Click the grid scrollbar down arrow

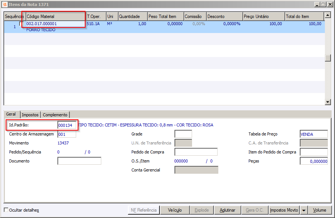point(328,102)
